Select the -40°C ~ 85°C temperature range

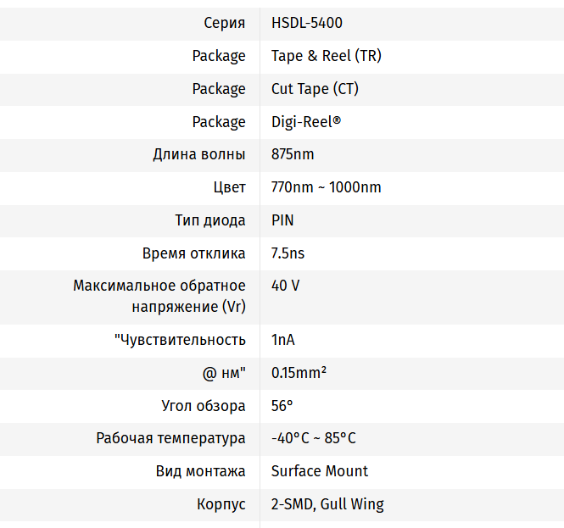tap(313, 438)
